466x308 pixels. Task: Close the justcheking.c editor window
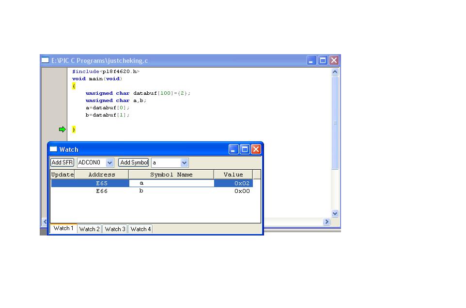coord(334,60)
